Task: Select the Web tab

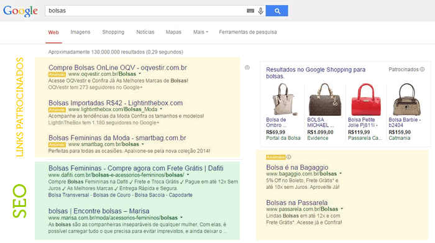Action: (53, 32)
